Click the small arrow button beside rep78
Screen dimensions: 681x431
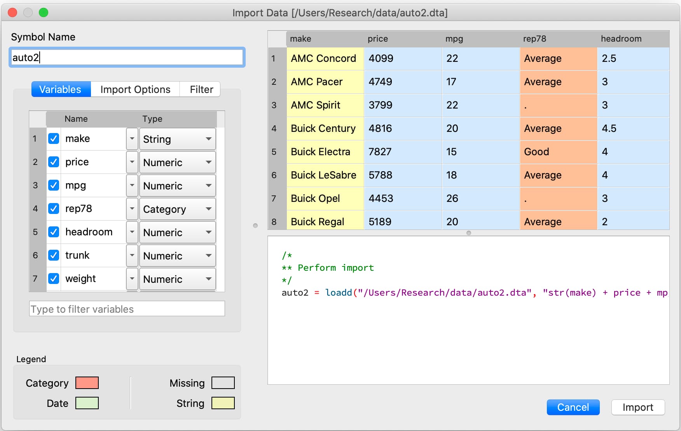tap(132, 209)
